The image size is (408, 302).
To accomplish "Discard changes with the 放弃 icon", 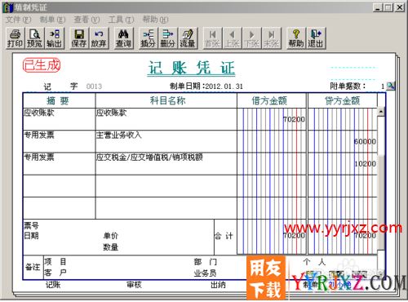I will (99, 38).
